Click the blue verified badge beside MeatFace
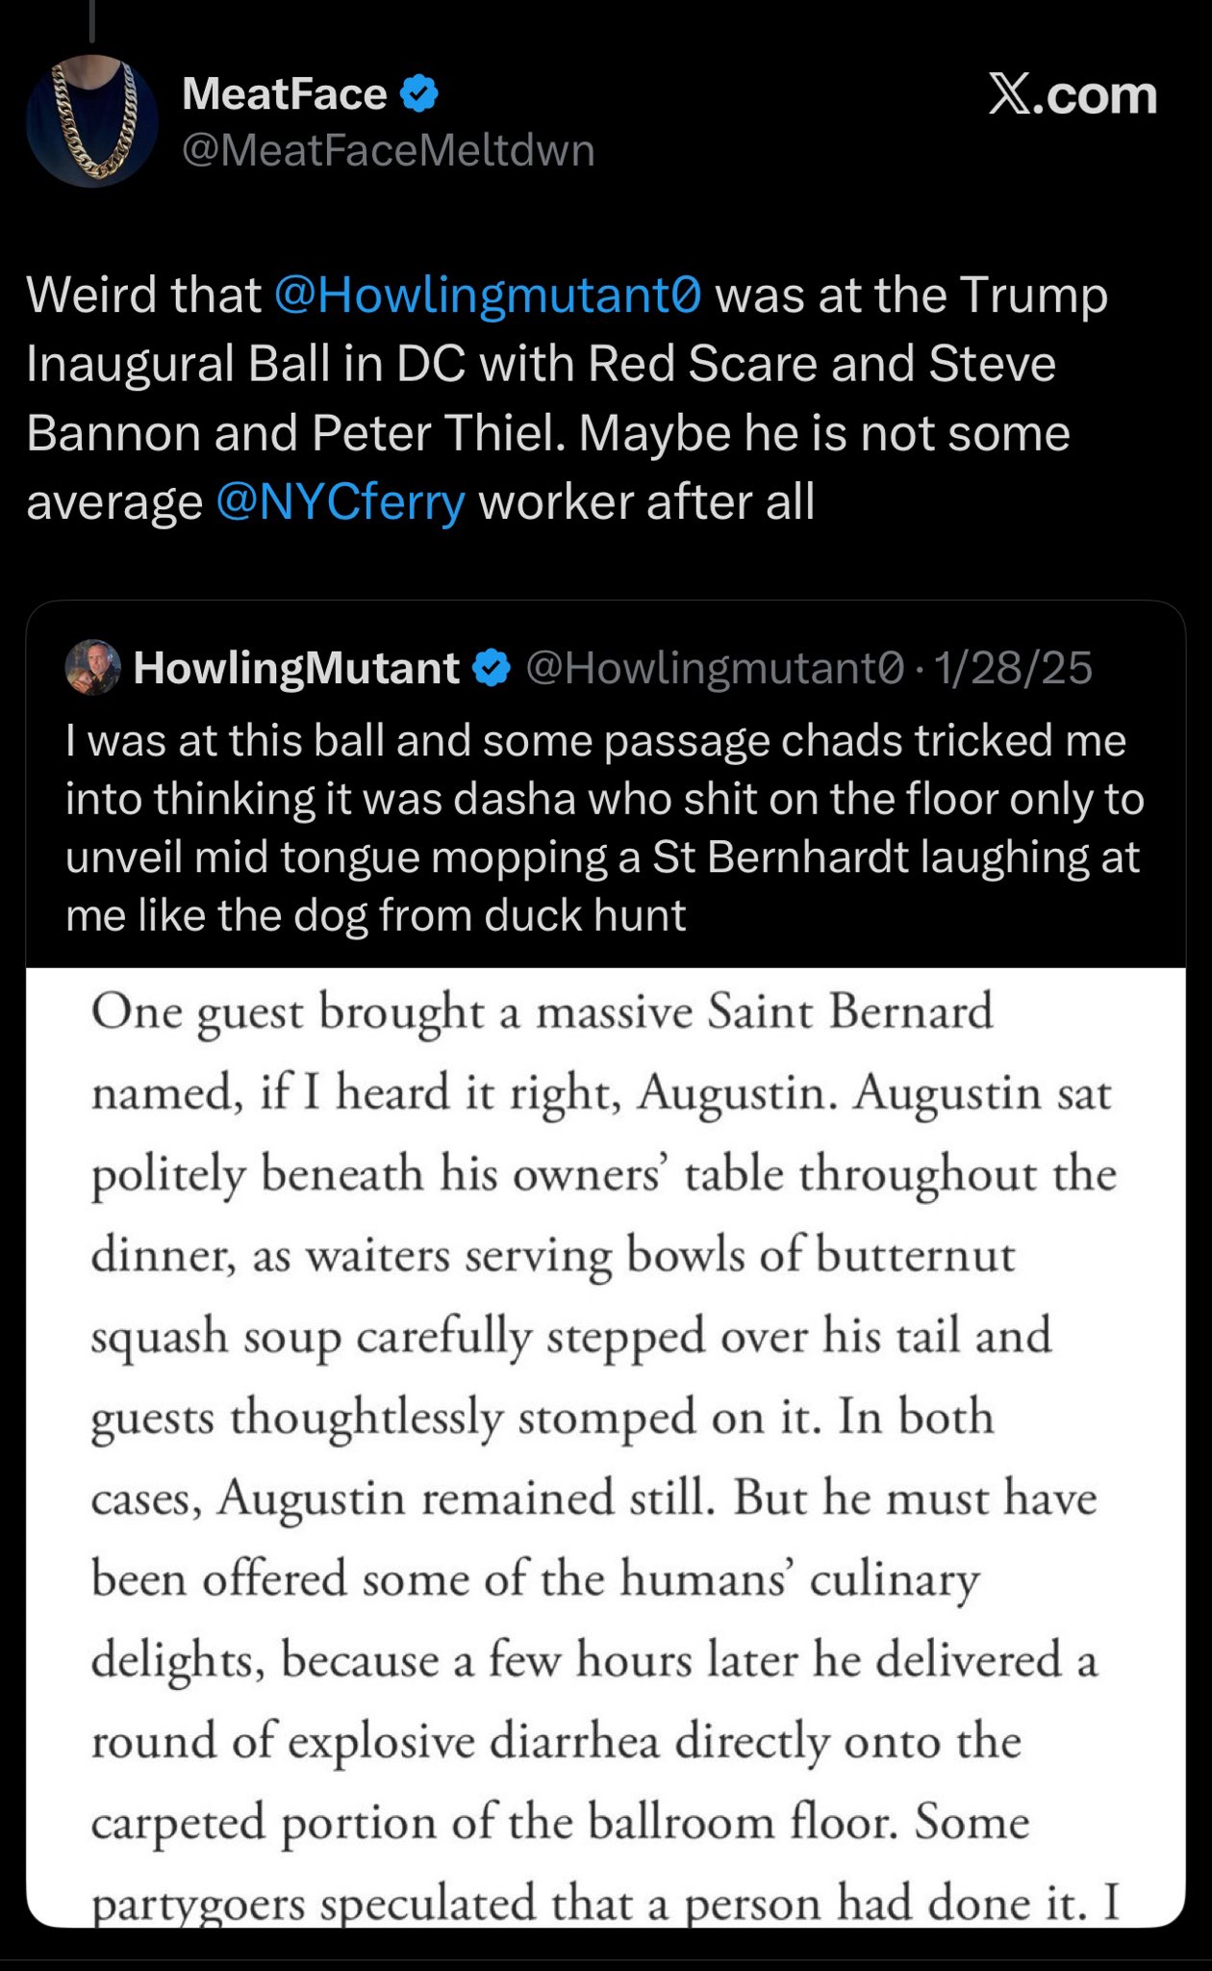The image size is (1212, 1971). [419, 94]
